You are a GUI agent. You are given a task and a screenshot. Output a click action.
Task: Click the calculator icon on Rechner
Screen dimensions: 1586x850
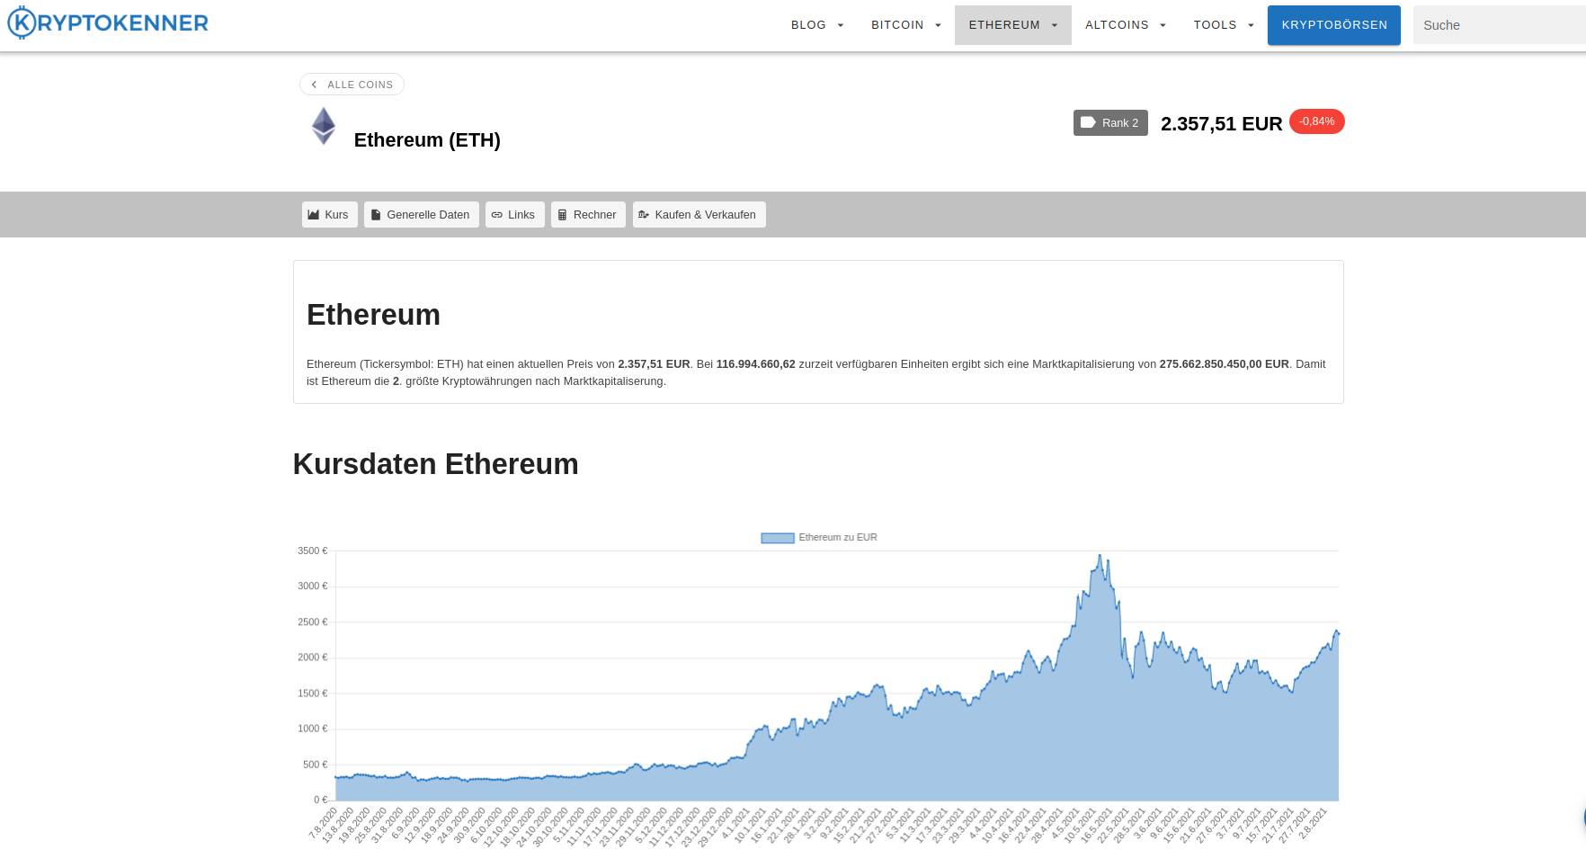click(x=563, y=215)
